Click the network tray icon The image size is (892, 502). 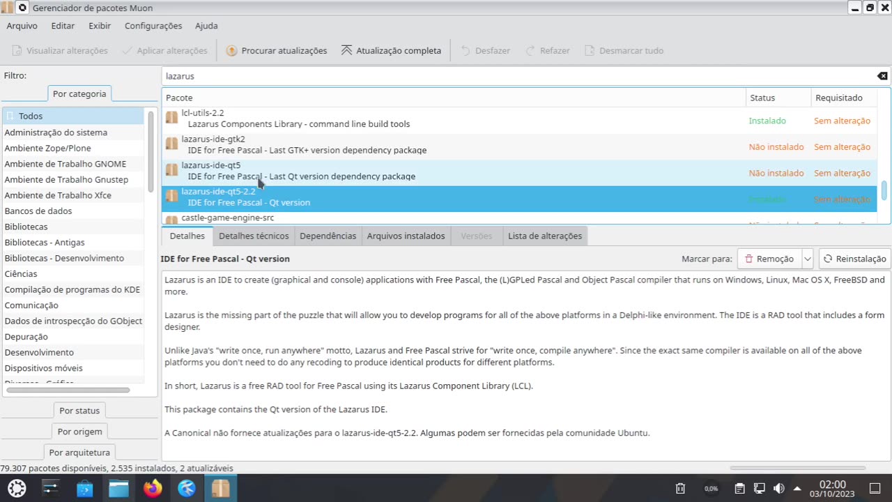(760, 488)
